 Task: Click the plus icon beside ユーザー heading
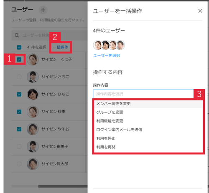[x=43, y=10]
